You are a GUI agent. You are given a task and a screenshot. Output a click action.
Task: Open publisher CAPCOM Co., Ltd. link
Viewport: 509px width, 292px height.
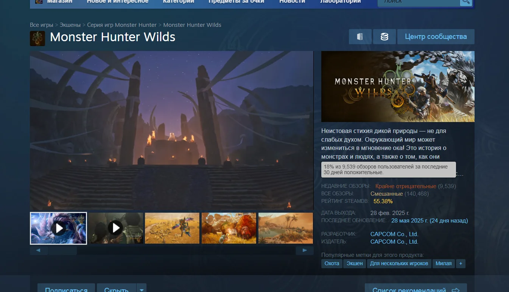pos(394,242)
